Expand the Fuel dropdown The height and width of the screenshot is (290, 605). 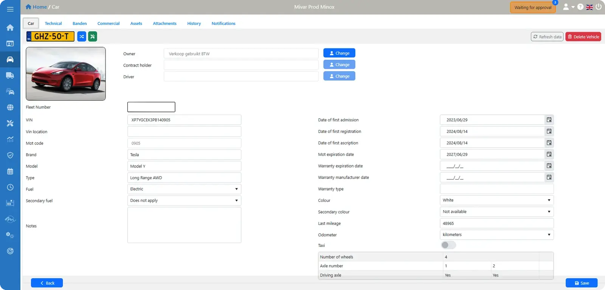pyautogui.click(x=184, y=189)
